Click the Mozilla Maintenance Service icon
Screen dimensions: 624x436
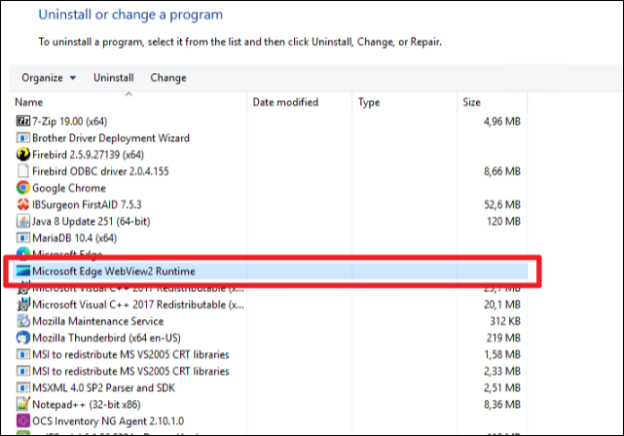[x=23, y=321]
